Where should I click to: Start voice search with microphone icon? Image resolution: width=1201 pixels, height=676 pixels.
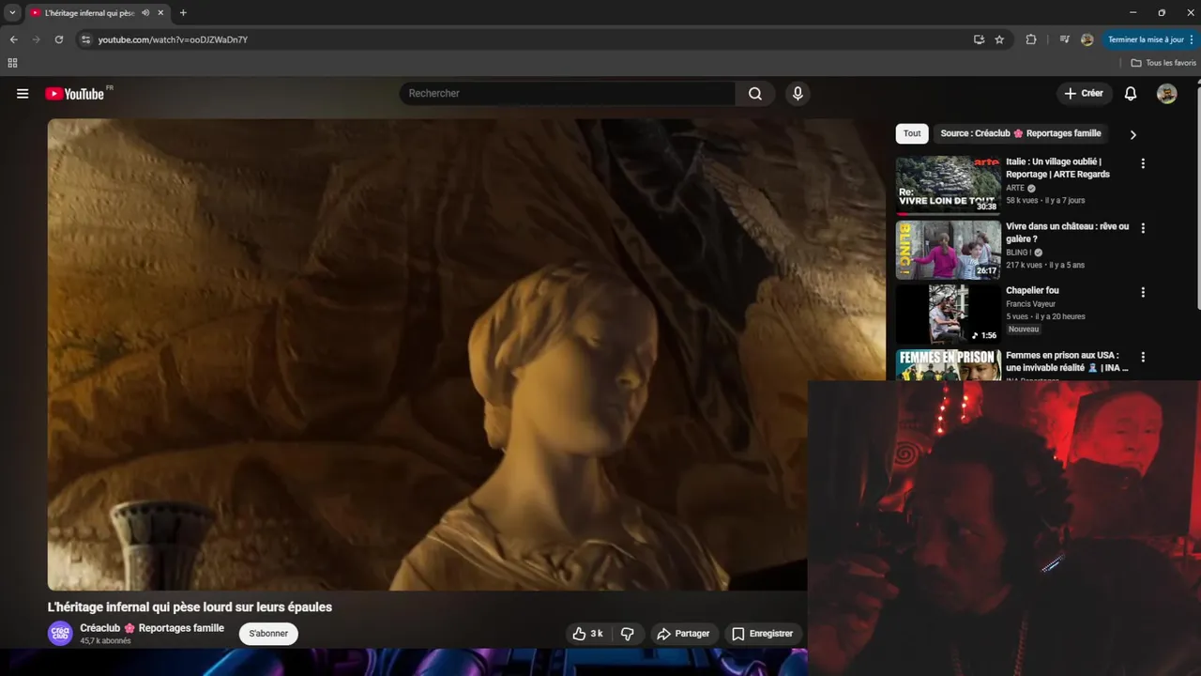(798, 94)
